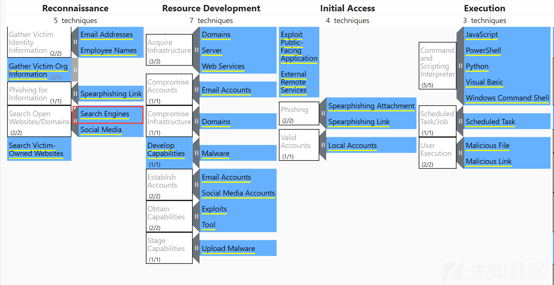Select Spearphishing Link under Initial Access Phishing
Screen dimensions: 554x285
(x=371, y=122)
